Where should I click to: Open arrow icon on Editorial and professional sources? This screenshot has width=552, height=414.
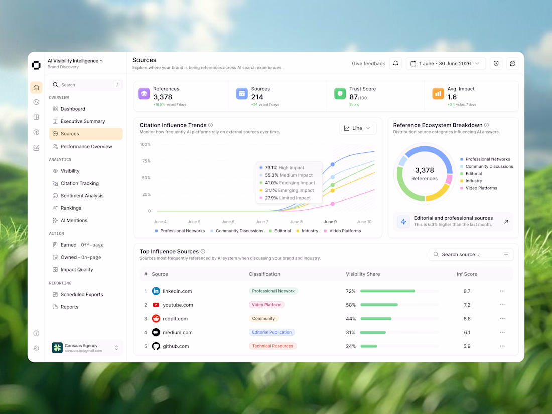point(506,221)
